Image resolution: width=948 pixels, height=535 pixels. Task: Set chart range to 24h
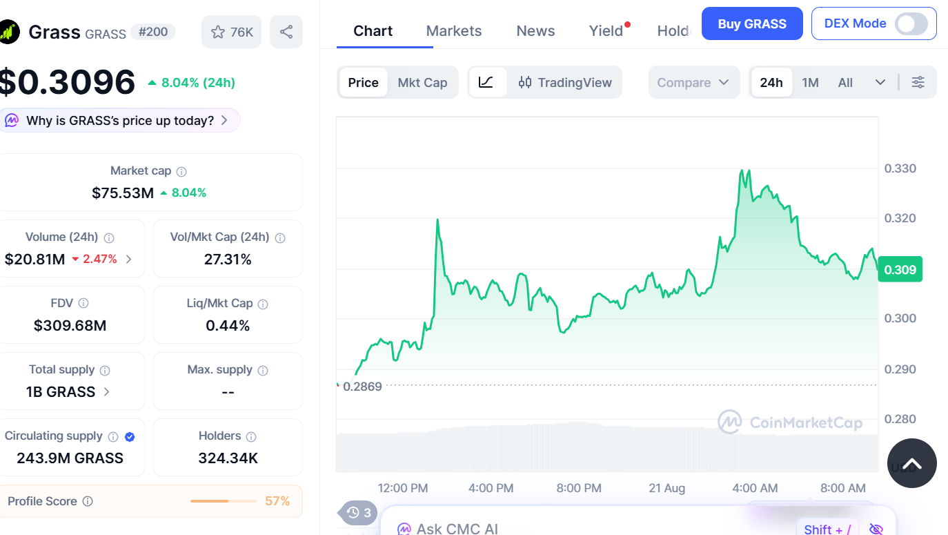[771, 82]
